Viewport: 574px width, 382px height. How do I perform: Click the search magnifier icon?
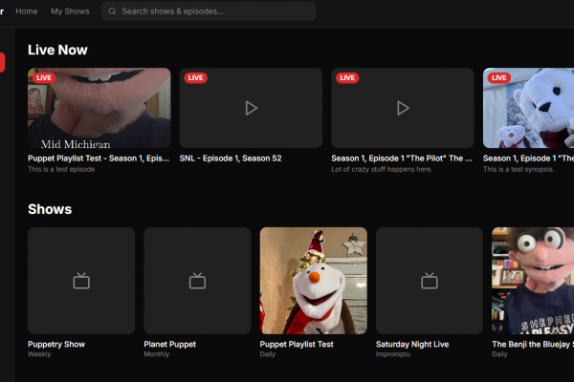pyautogui.click(x=112, y=11)
